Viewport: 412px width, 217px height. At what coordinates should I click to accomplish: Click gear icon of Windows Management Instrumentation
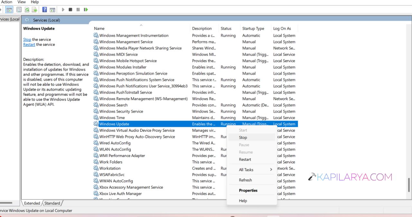tap(96, 35)
